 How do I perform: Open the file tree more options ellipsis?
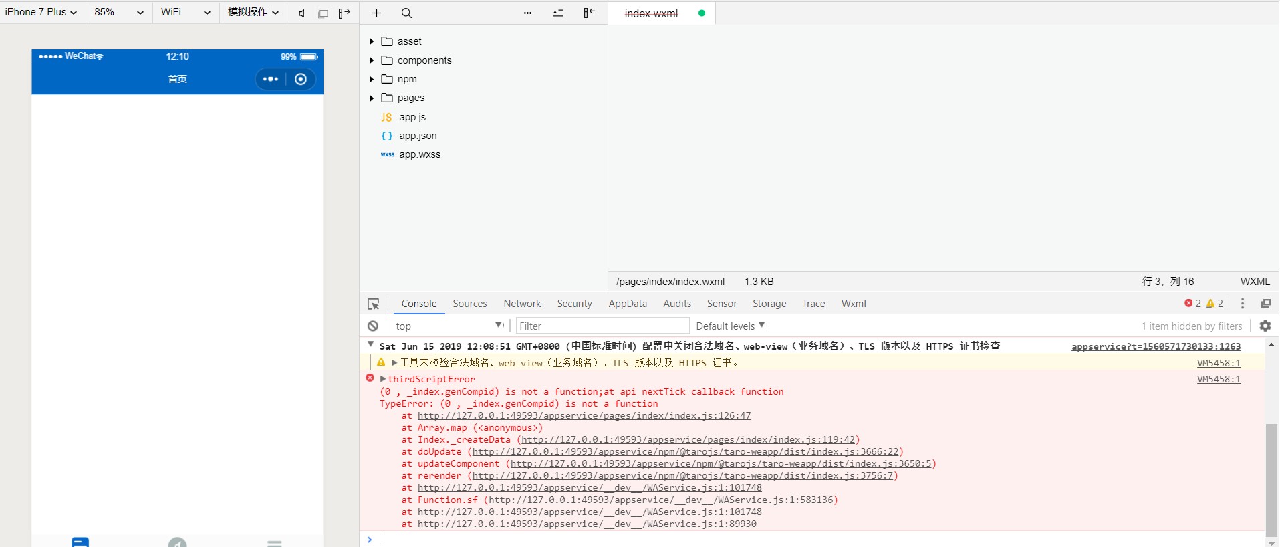point(527,13)
